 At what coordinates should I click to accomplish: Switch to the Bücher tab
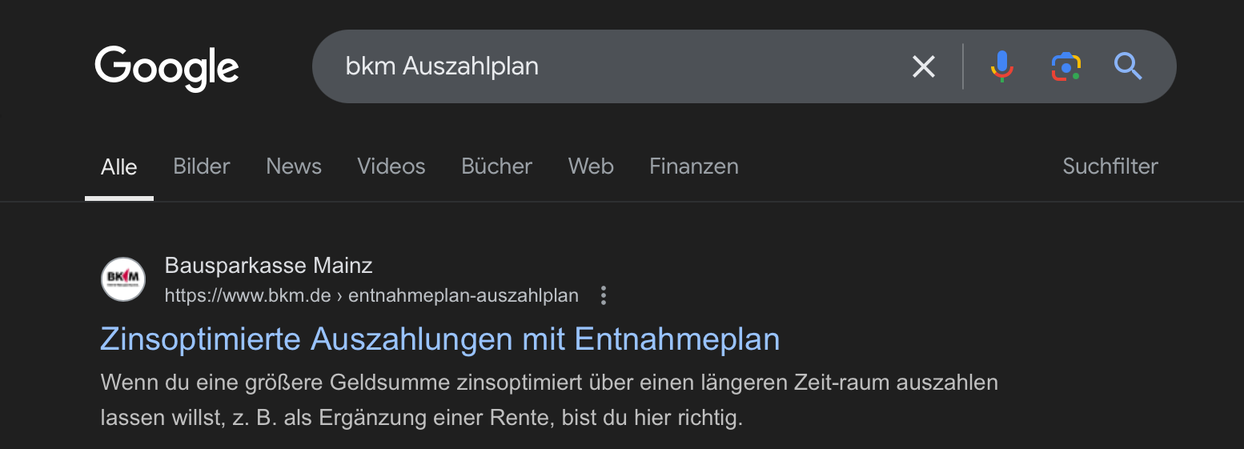pos(496,166)
